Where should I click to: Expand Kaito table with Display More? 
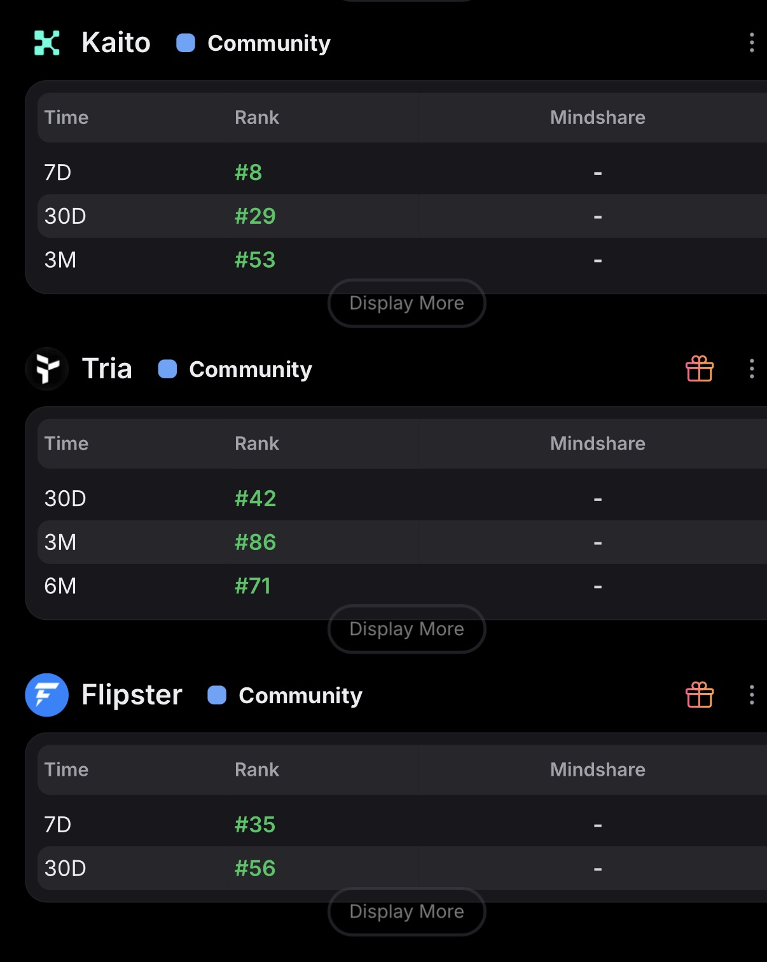[406, 303]
